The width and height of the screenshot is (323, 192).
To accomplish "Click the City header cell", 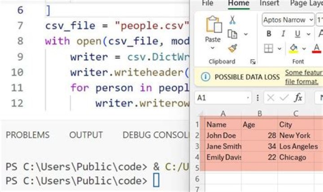I will coord(296,125).
